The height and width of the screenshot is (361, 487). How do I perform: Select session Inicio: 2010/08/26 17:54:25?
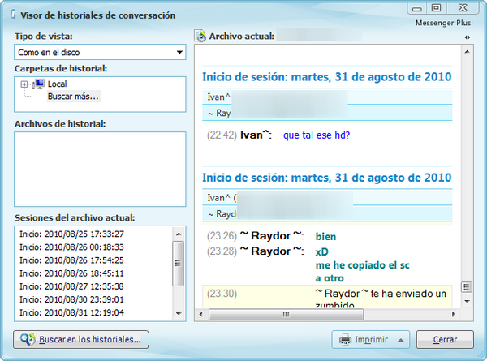click(x=71, y=260)
